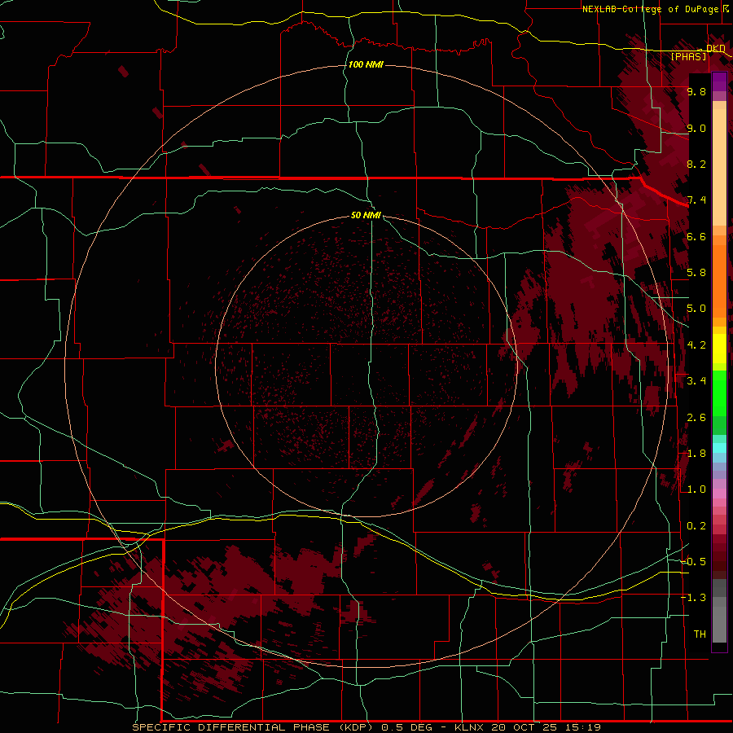Click the 8.2 value on the color scale
Screen dimensions: 733x733
point(696,164)
